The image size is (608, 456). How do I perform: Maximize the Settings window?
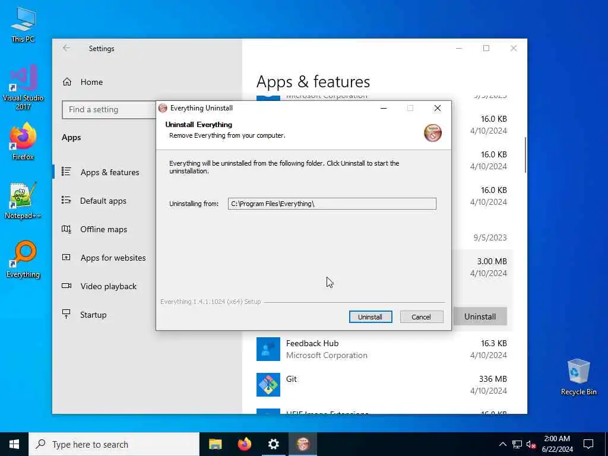pos(486,48)
